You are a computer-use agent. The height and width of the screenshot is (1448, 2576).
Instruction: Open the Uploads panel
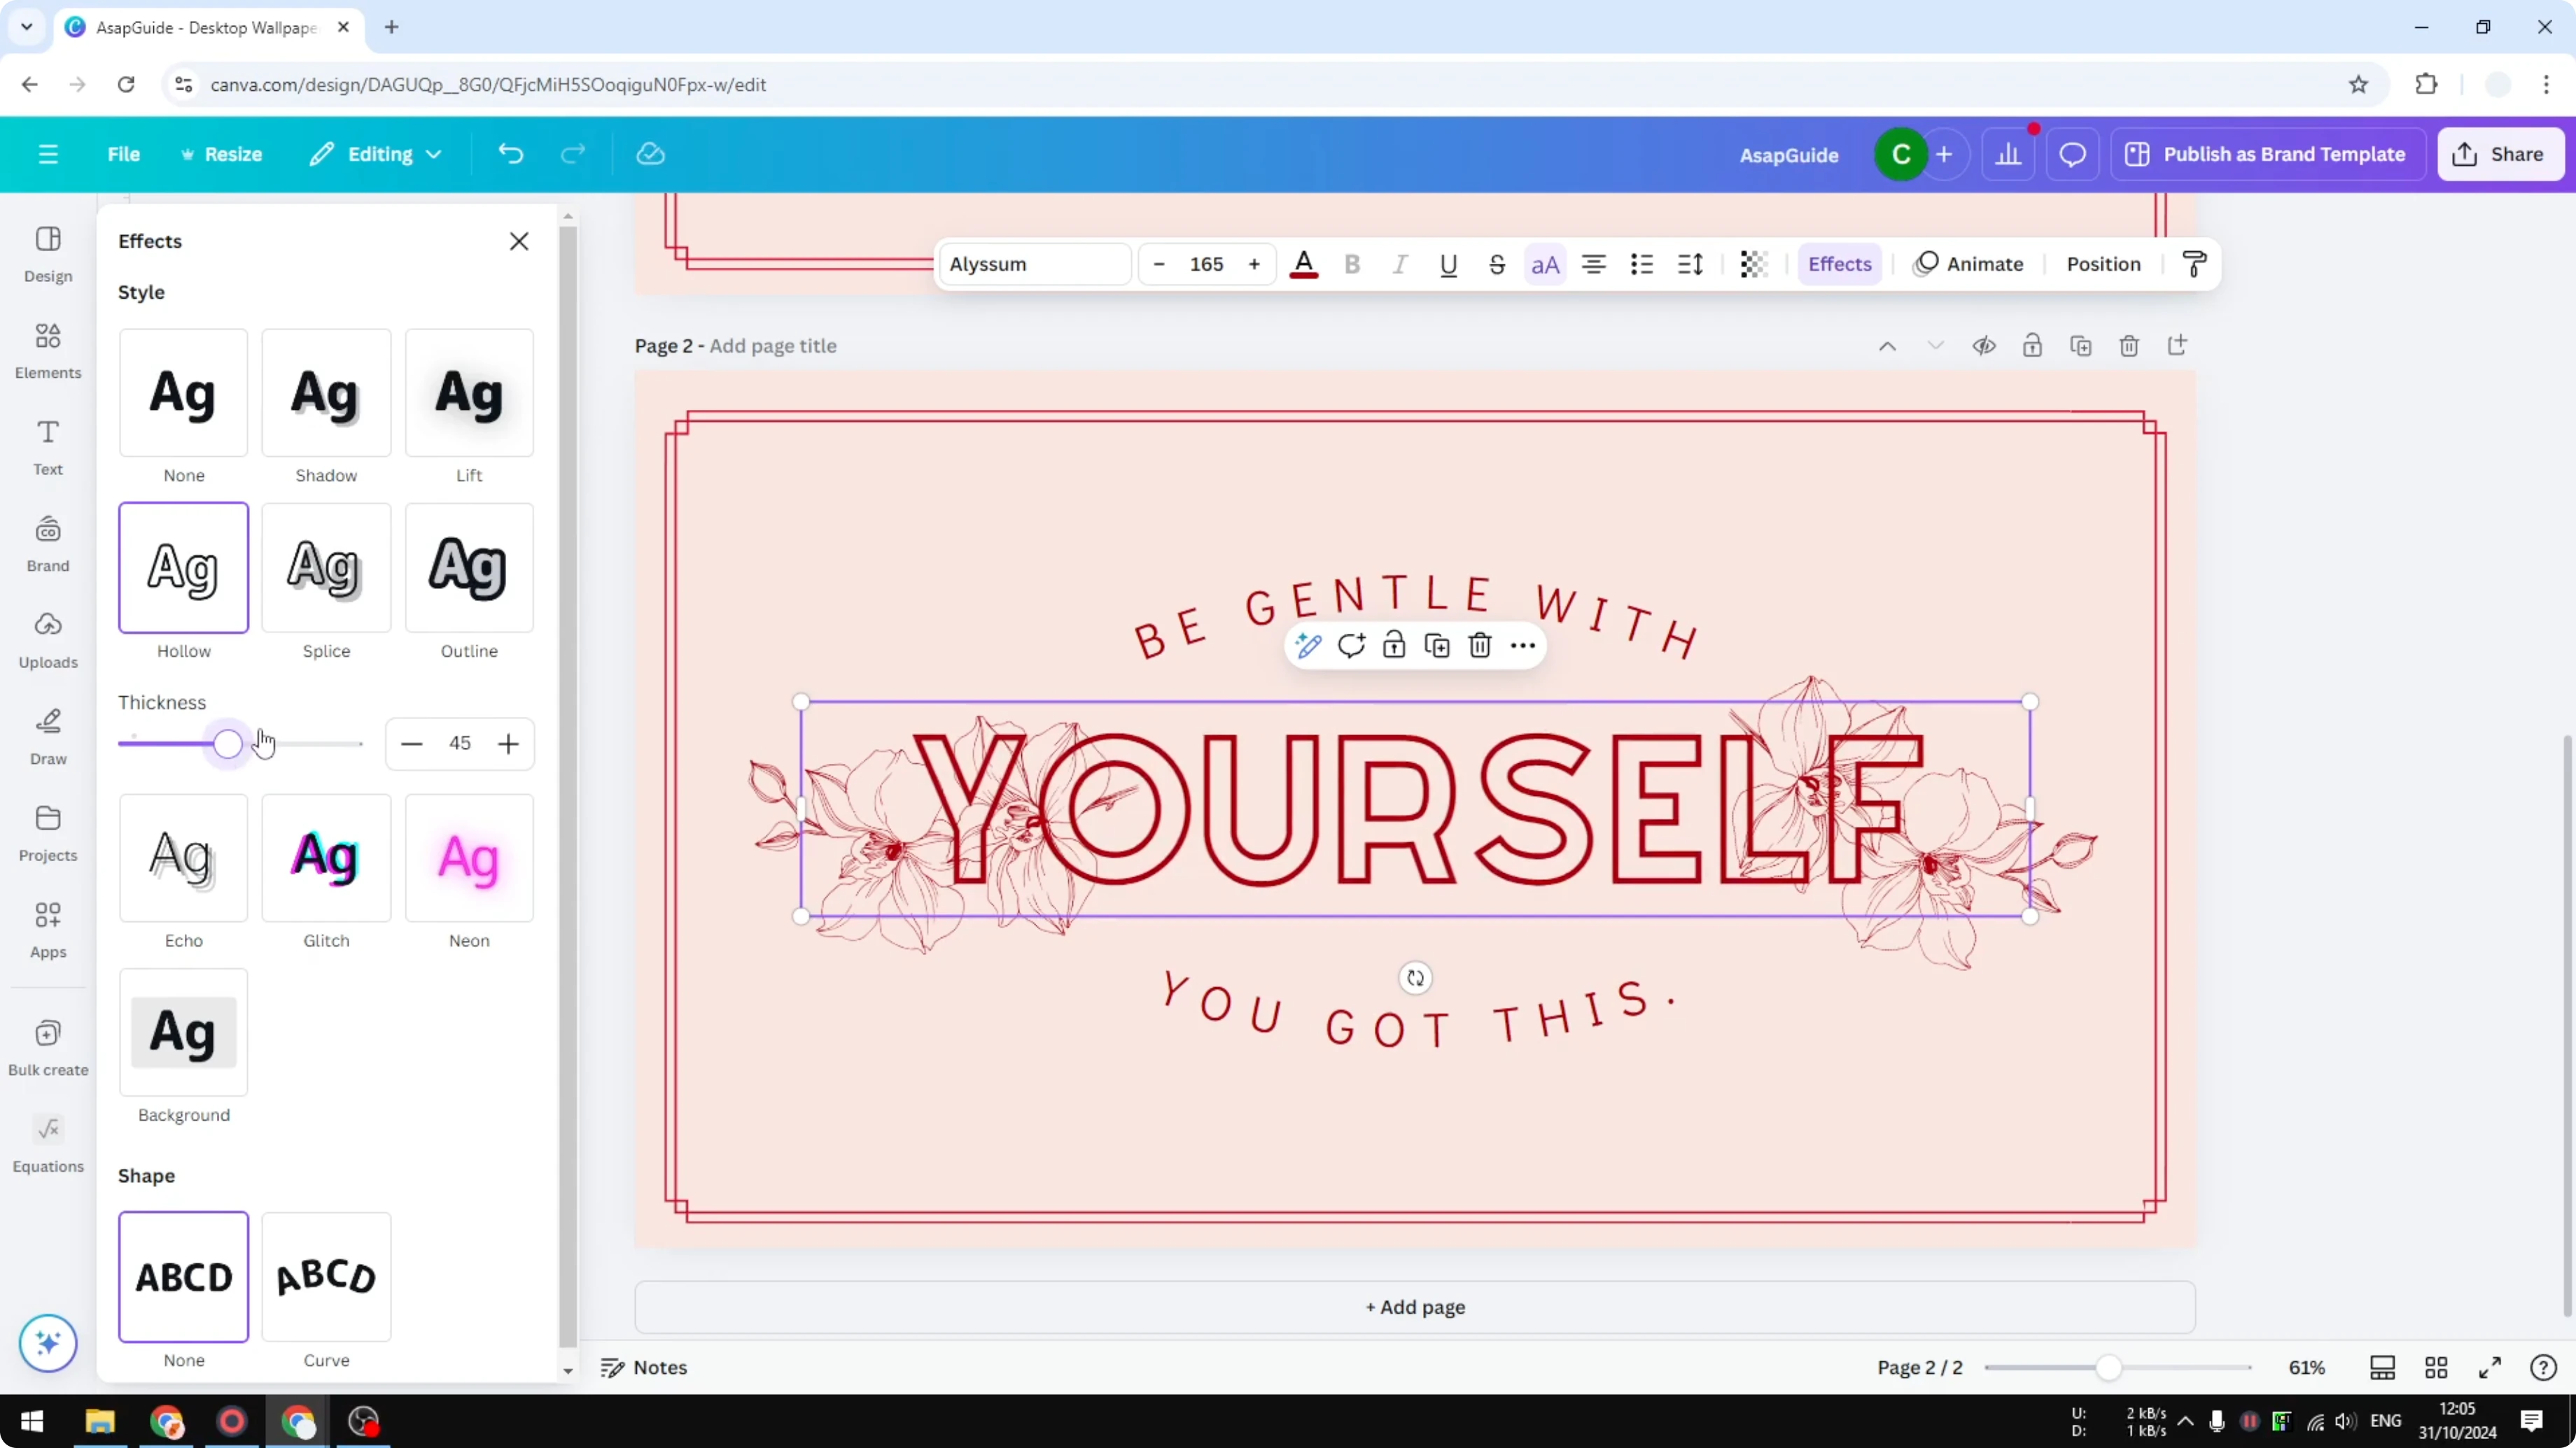click(47, 639)
